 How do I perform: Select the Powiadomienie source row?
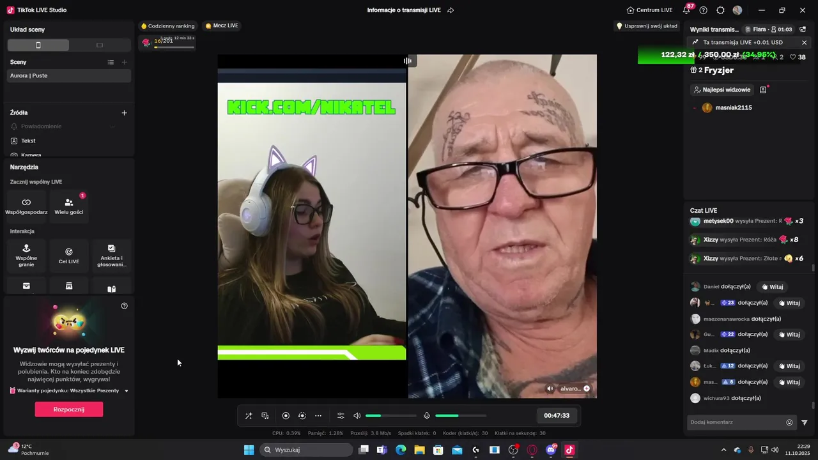point(69,126)
